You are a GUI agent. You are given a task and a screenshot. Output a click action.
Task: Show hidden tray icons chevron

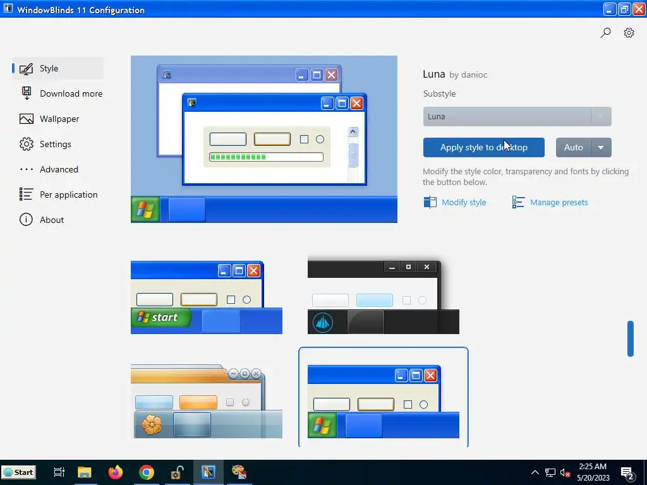[x=535, y=472]
